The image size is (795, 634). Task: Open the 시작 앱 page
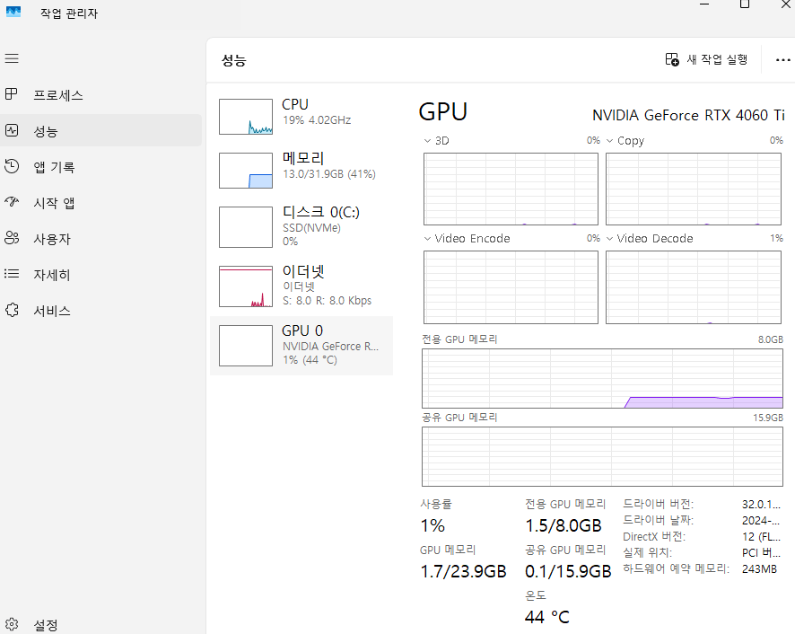click(x=100, y=203)
